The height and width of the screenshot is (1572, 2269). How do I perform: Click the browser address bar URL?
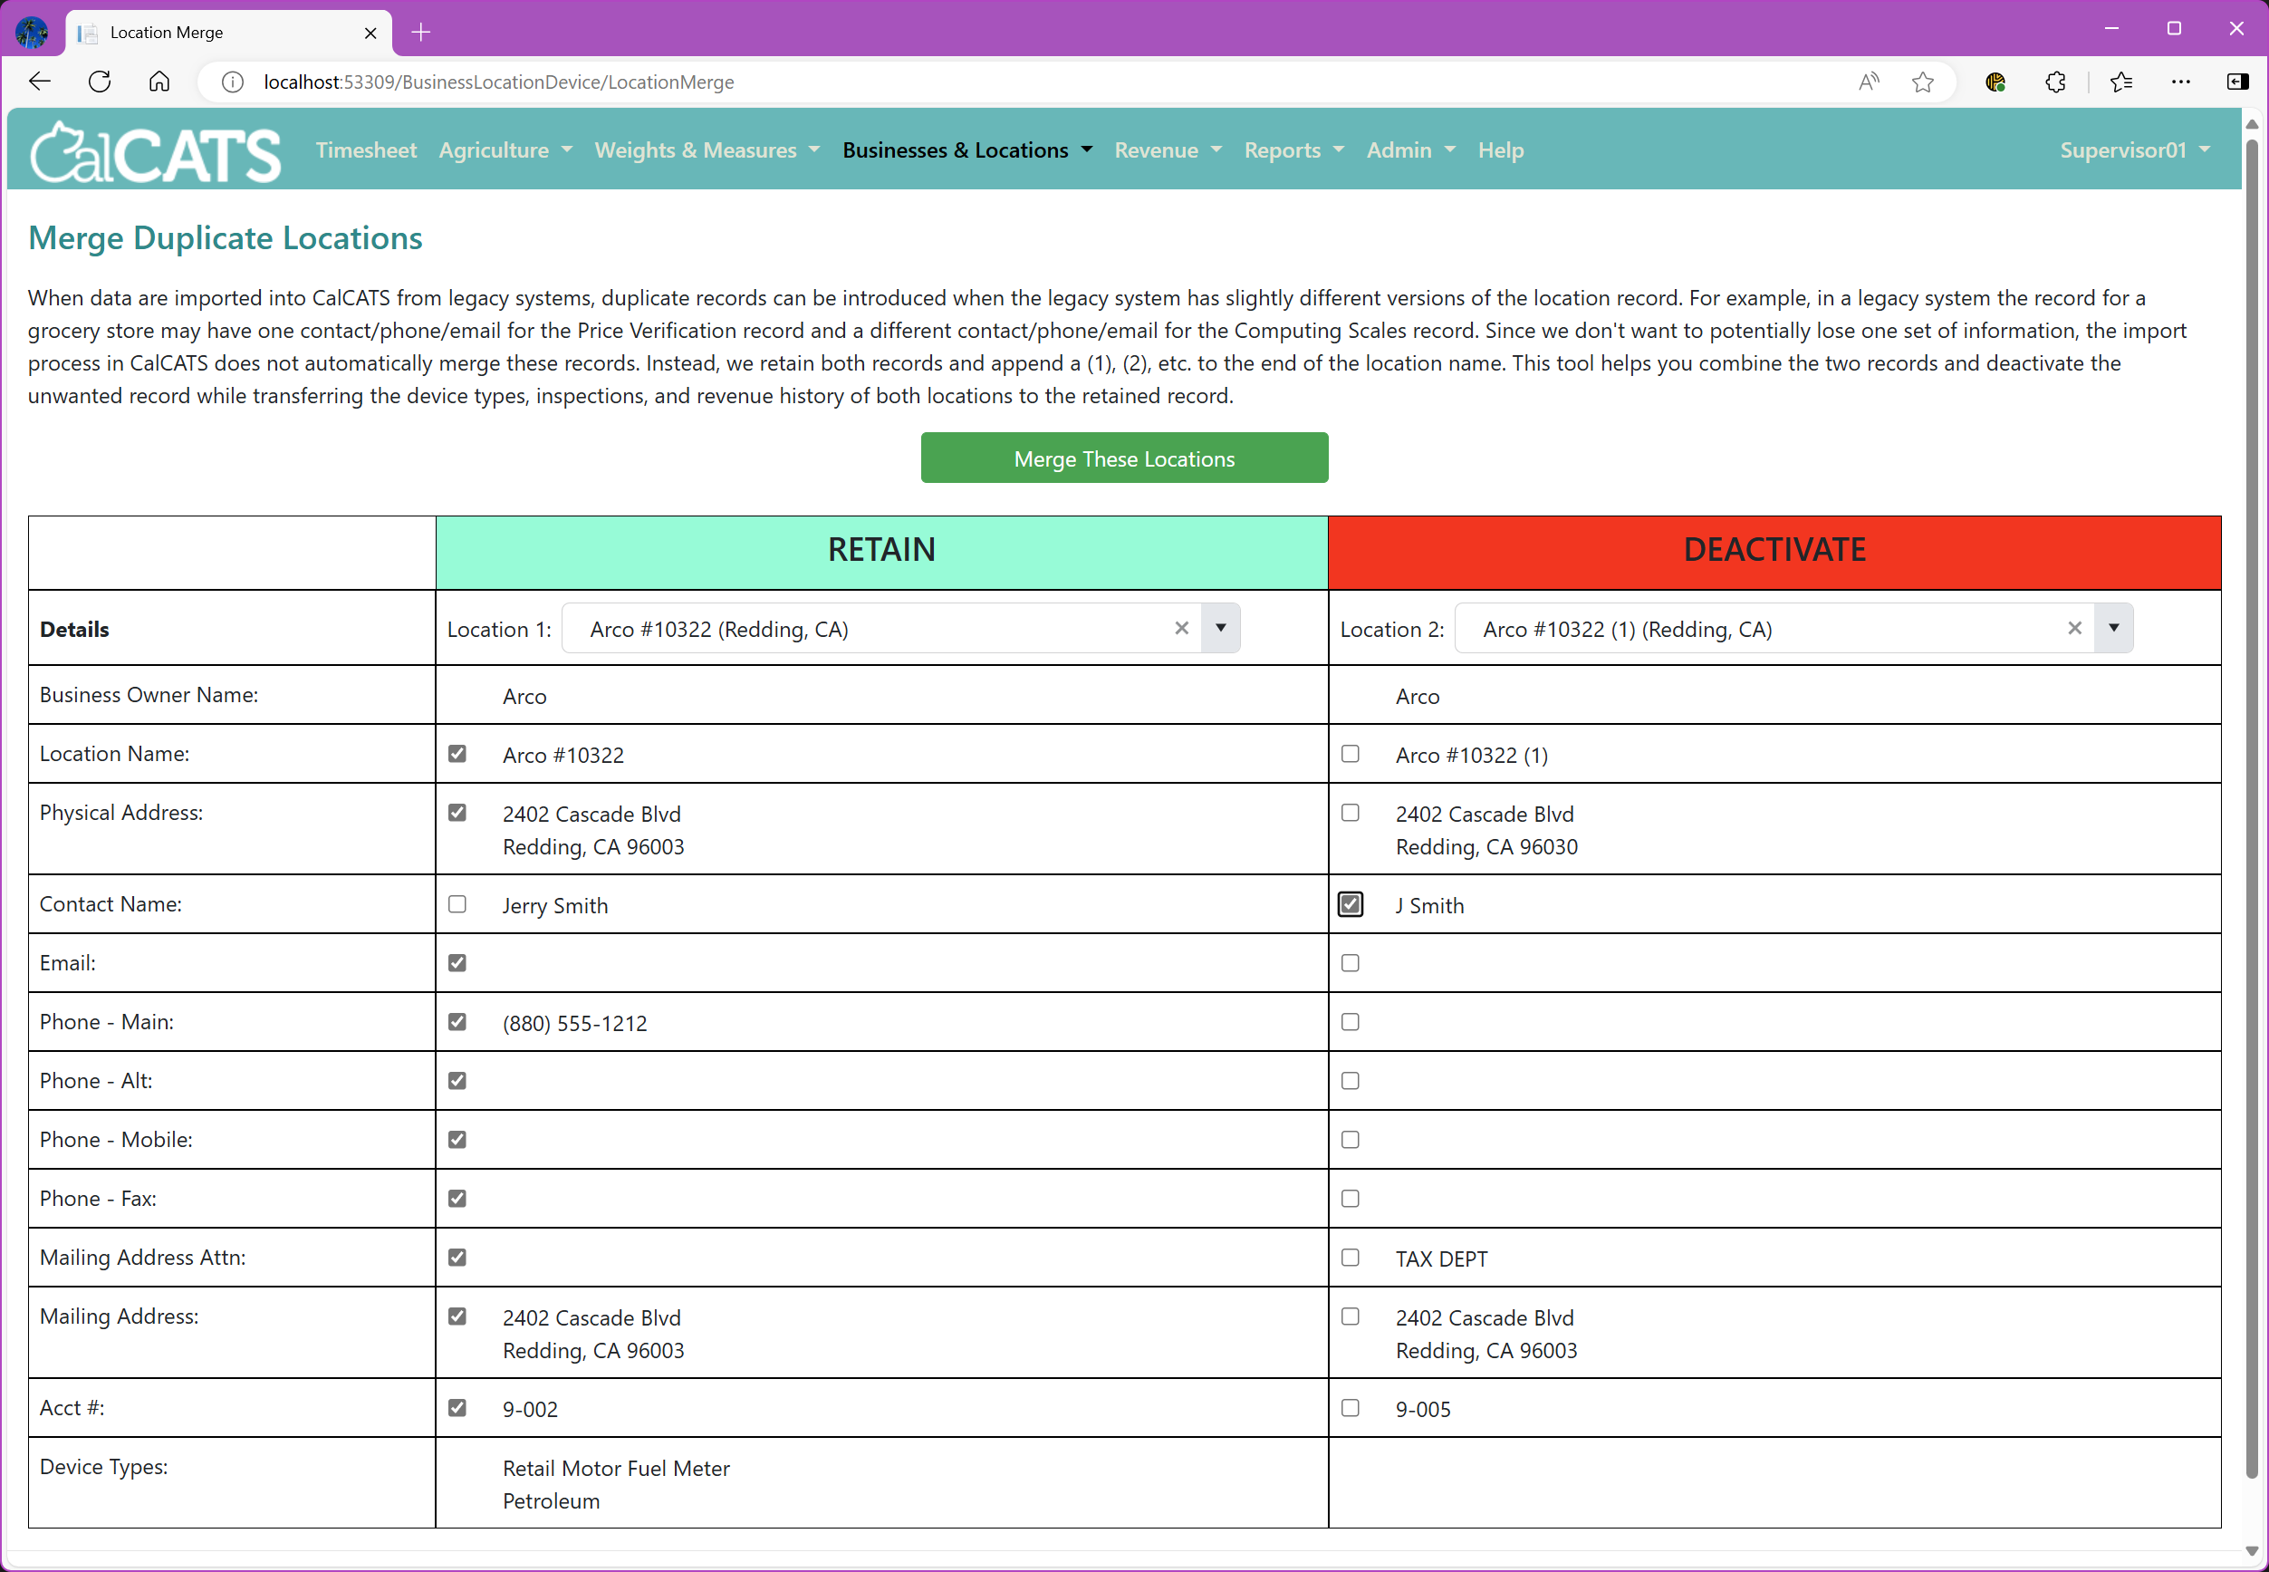point(499,82)
